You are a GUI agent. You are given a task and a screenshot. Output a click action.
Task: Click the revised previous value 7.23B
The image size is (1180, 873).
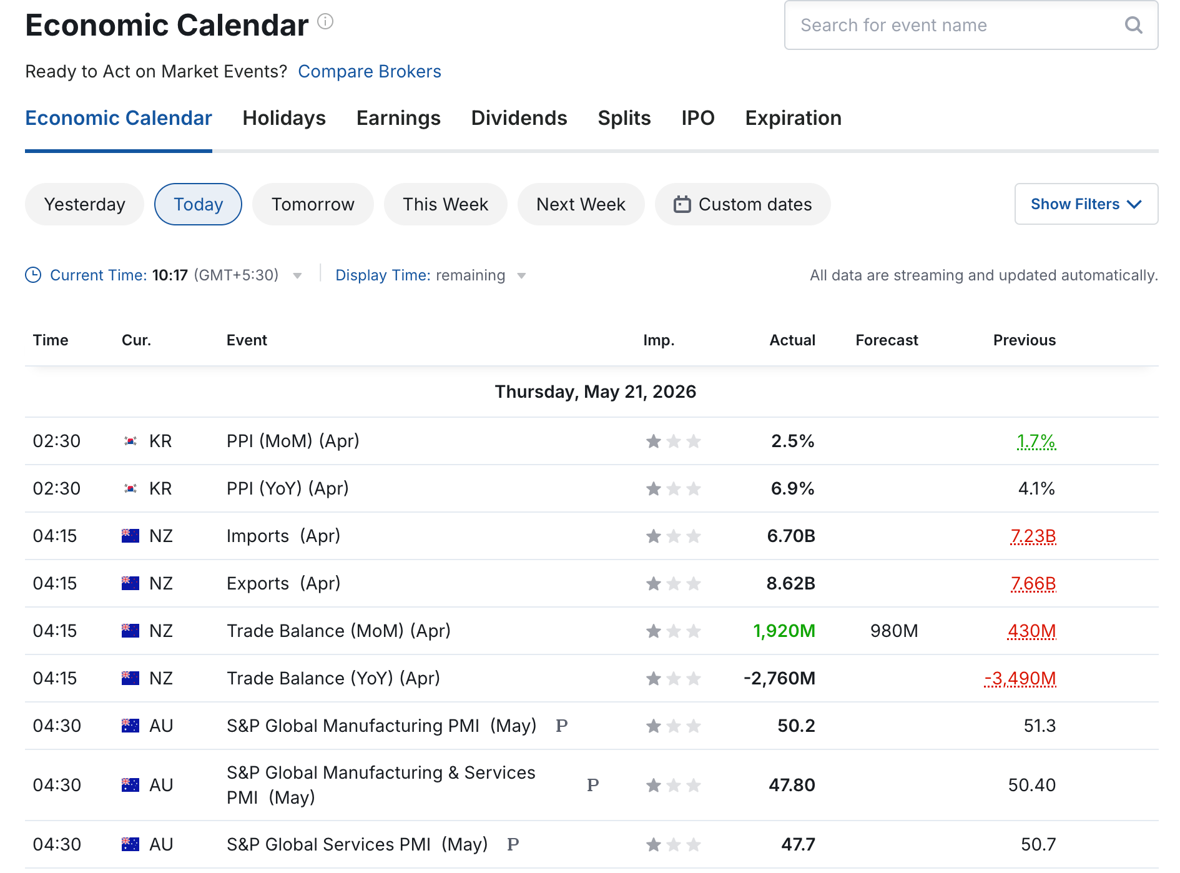click(x=1033, y=536)
